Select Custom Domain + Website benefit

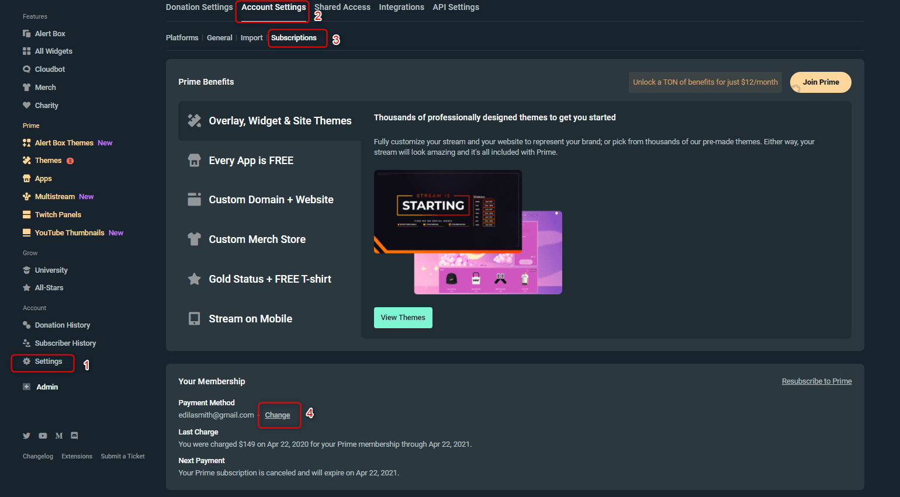[x=270, y=200]
